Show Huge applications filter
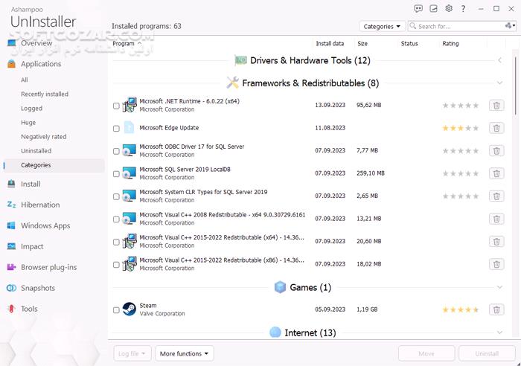The height and width of the screenshot is (366, 521). pyautogui.click(x=28, y=123)
